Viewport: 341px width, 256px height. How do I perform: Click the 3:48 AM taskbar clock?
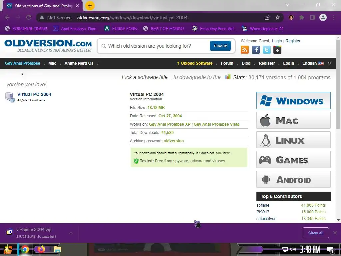(310, 249)
